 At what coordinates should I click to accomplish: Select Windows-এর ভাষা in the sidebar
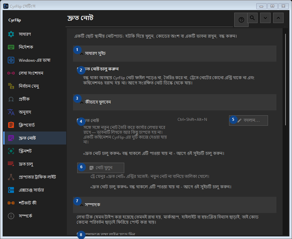click(x=35, y=60)
